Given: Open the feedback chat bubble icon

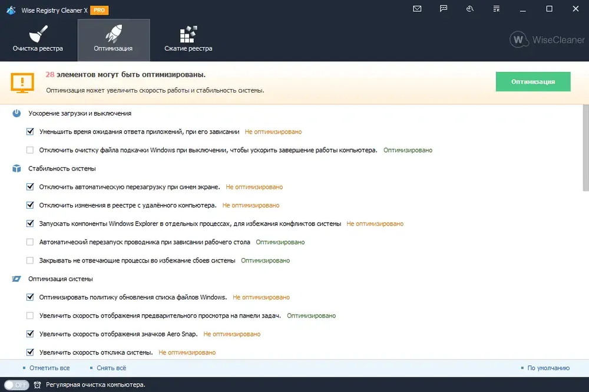Looking at the screenshot, I should (x=444, y=9).
